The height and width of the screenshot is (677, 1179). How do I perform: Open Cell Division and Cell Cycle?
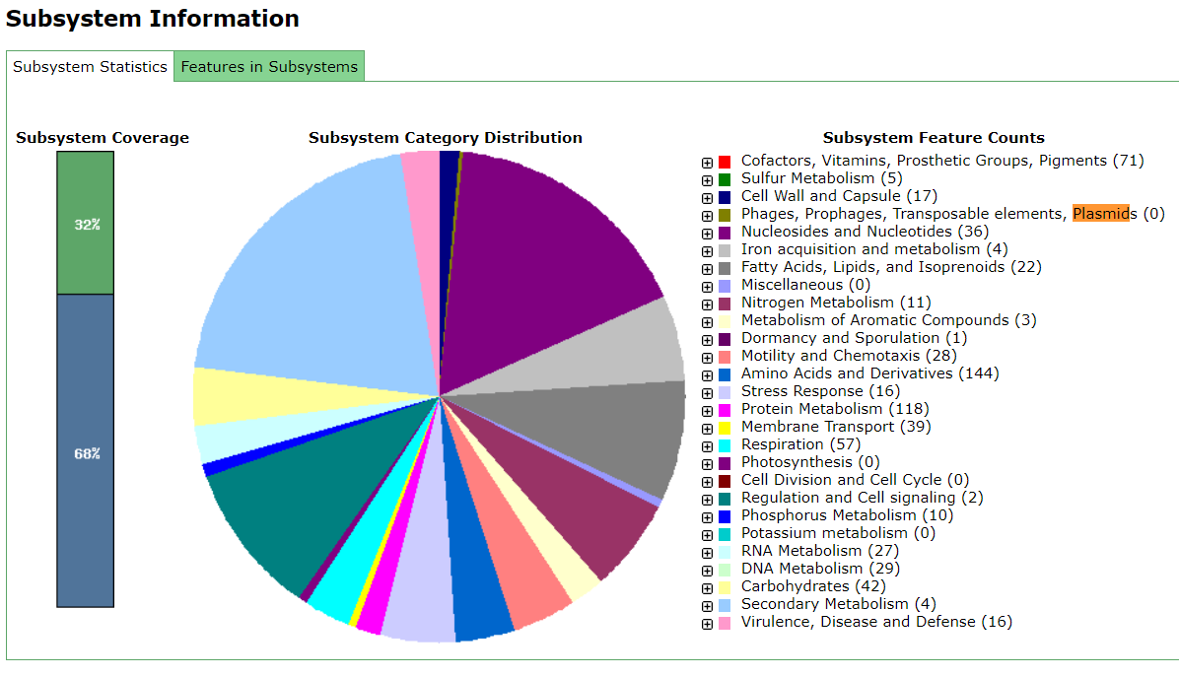coord(855,480)
